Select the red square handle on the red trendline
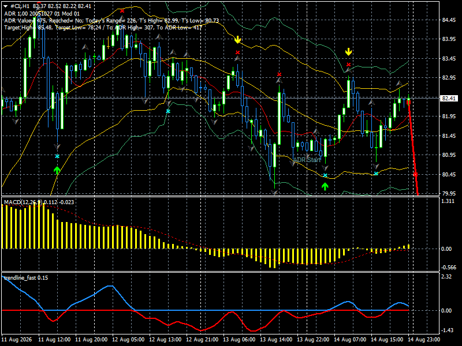Screen dimensions: 462x346 point(415,175)
